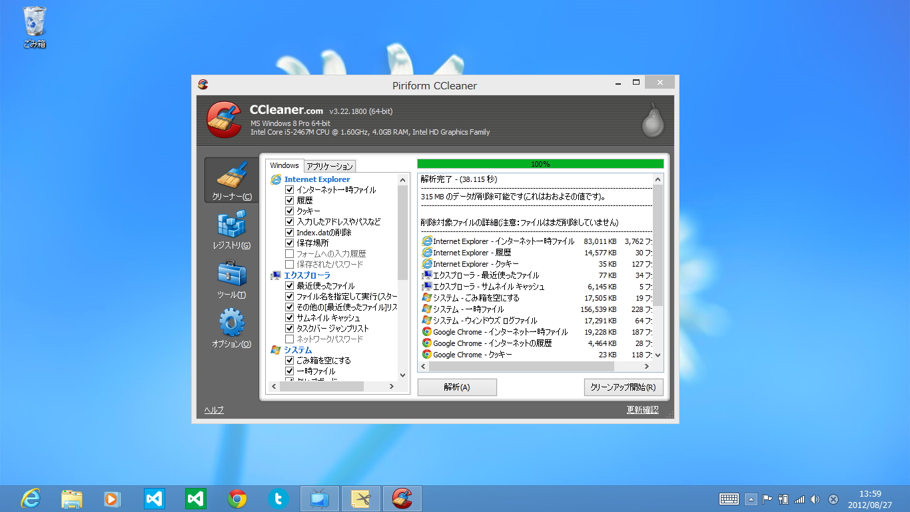Enable the フォームへの入力履歴 checkbox

click(289, 253)
